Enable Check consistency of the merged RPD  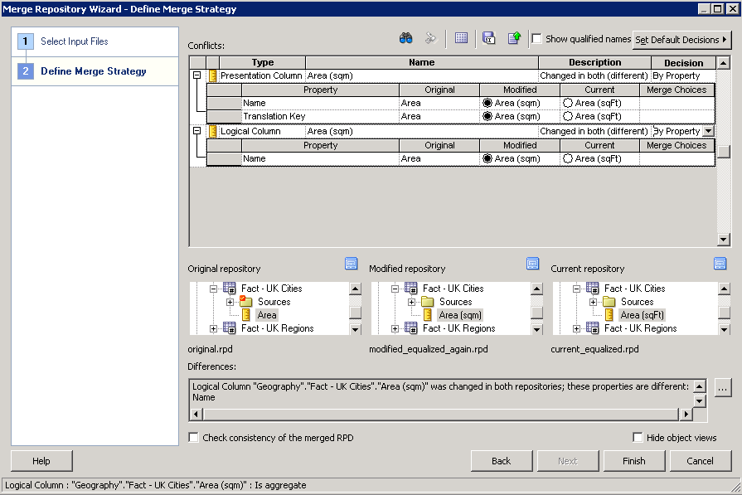tap(193, 437)
